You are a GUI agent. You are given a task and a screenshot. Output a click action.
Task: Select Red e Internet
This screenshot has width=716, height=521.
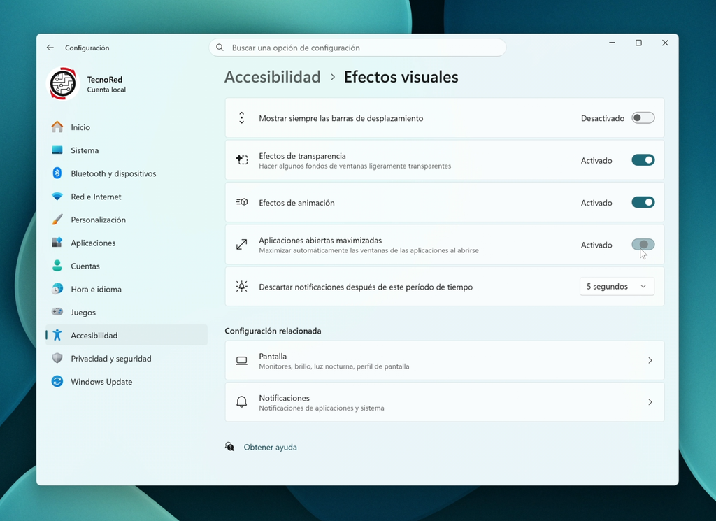[127, 197]
